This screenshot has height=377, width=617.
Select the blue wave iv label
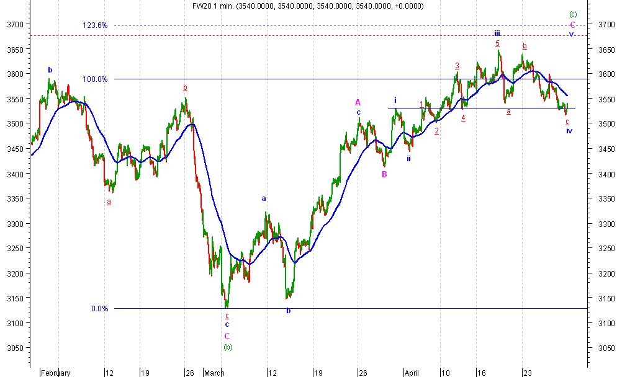click(569, 131)
